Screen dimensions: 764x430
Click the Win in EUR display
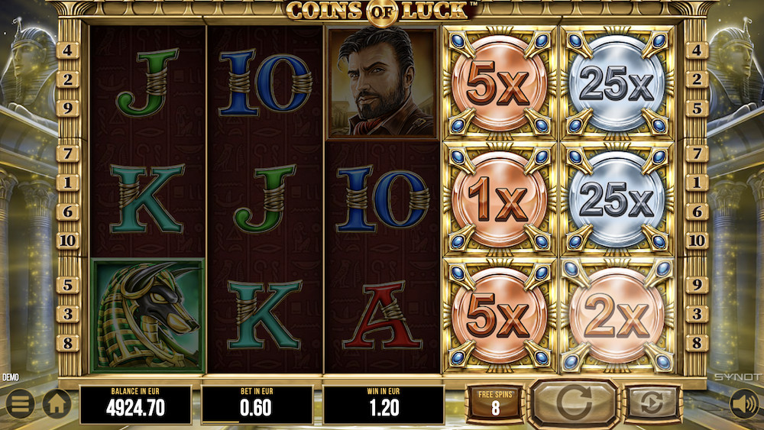coord(384,404)
